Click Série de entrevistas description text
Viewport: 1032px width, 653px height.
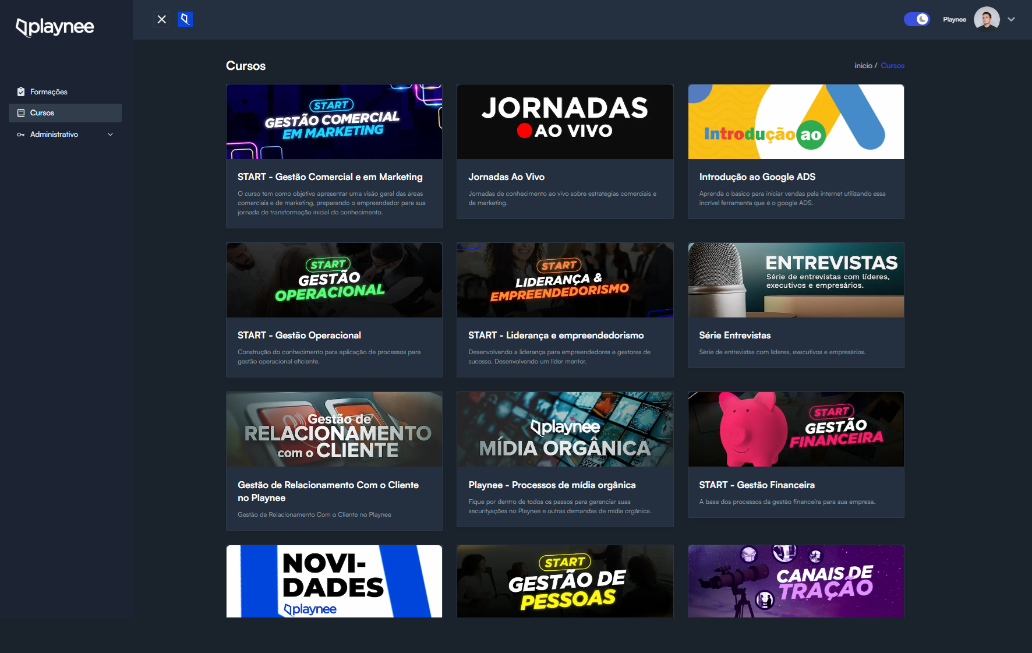(782, 352)
